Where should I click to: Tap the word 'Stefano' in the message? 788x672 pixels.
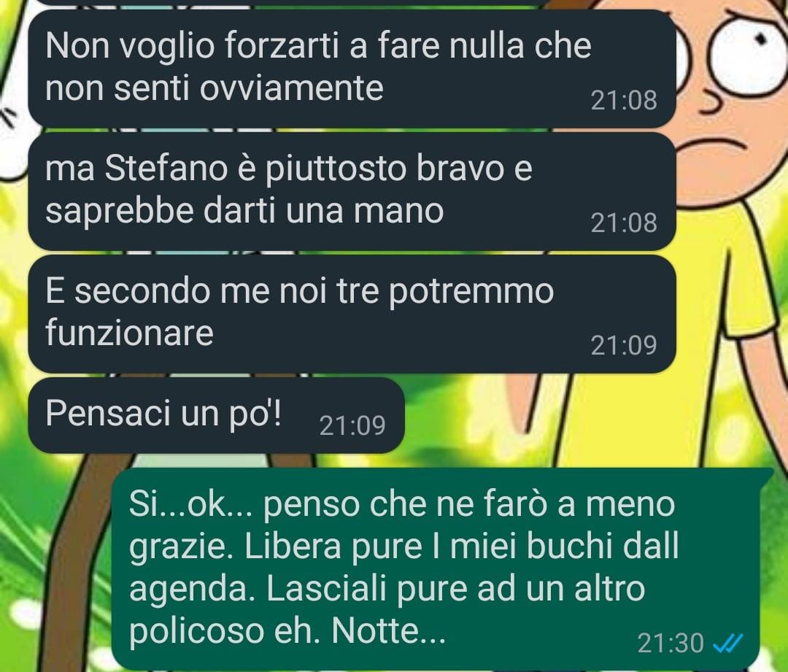click(166, 169)
